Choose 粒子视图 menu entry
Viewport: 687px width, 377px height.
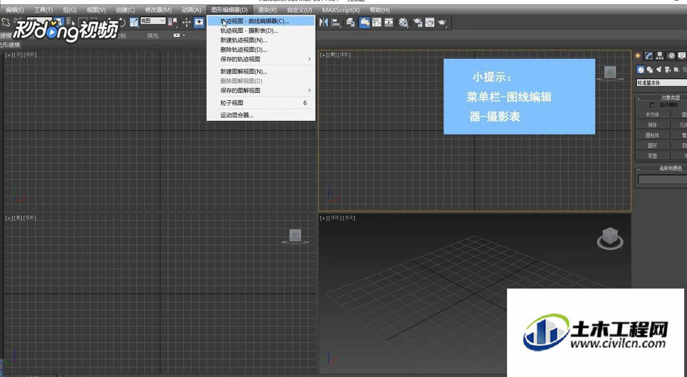[261, 103]
